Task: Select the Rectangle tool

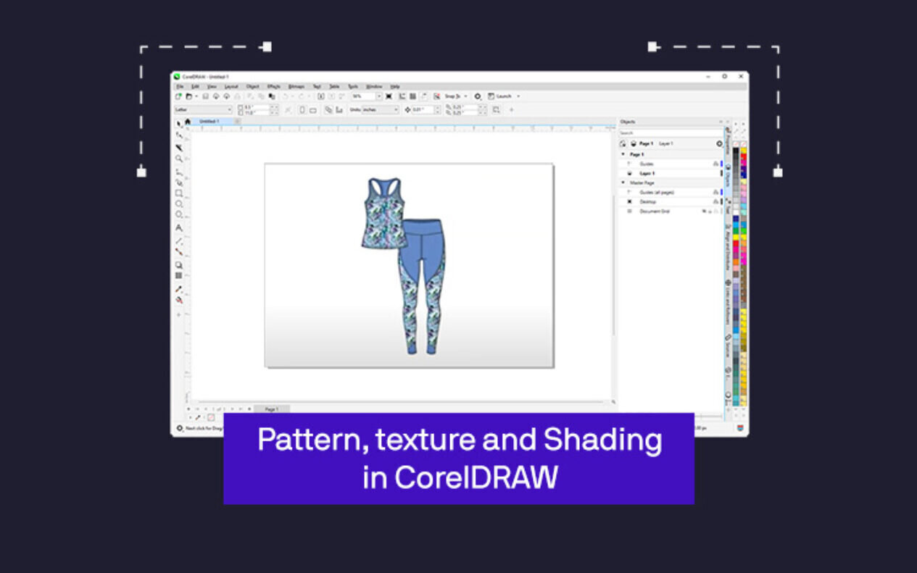Action: coord(179,193)
